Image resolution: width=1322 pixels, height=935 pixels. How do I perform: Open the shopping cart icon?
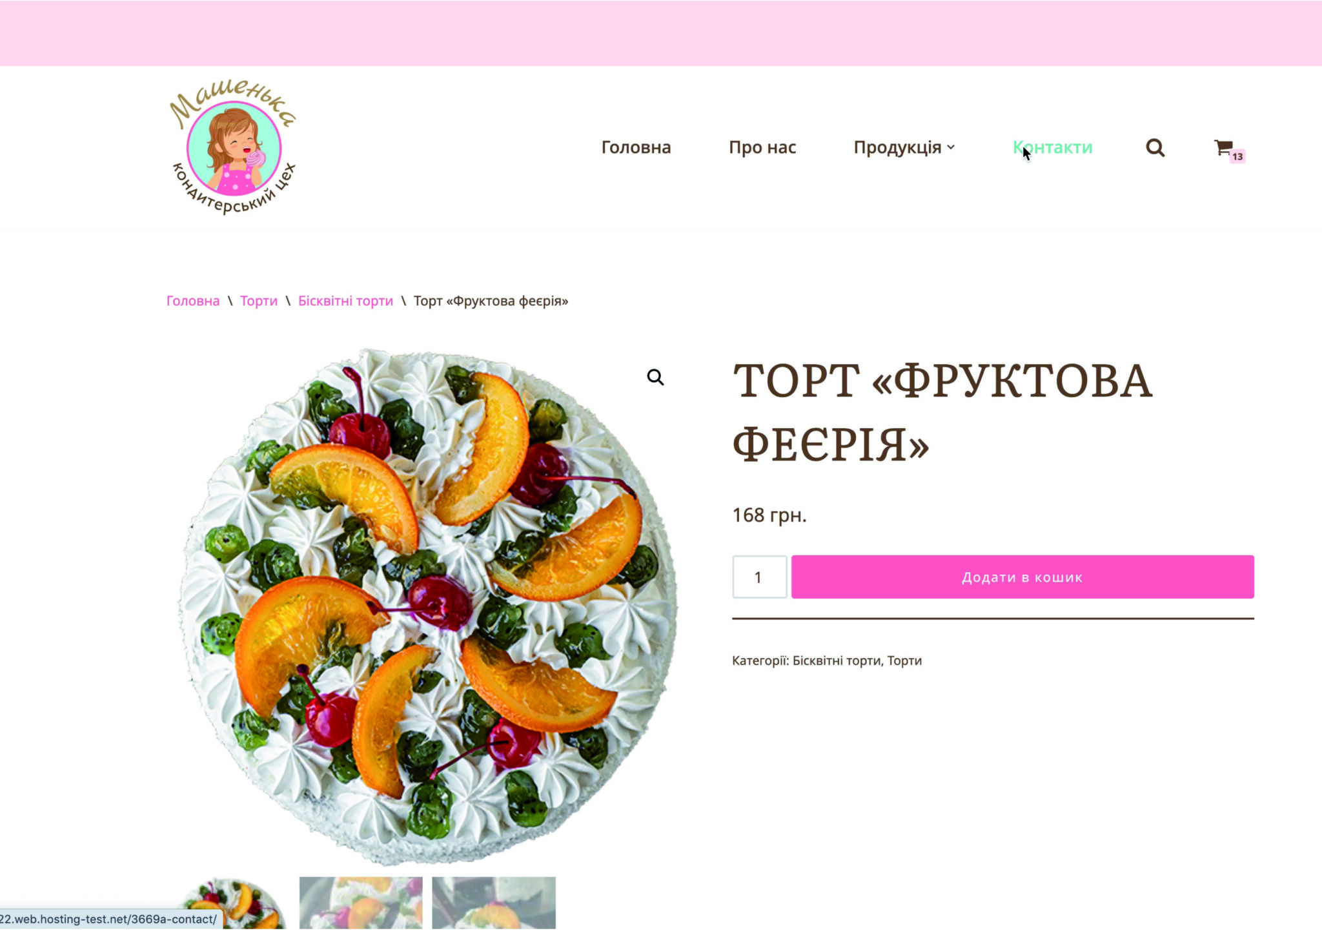tap(1223, 147)
